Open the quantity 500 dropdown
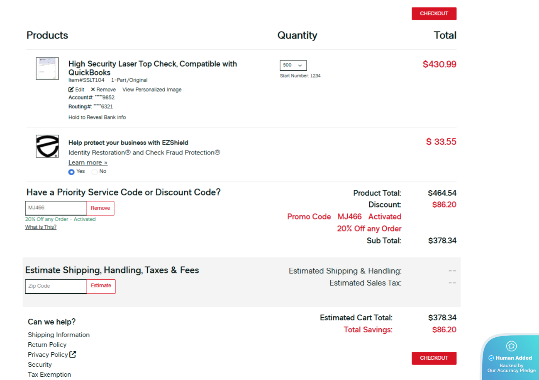 click(293, 65)
